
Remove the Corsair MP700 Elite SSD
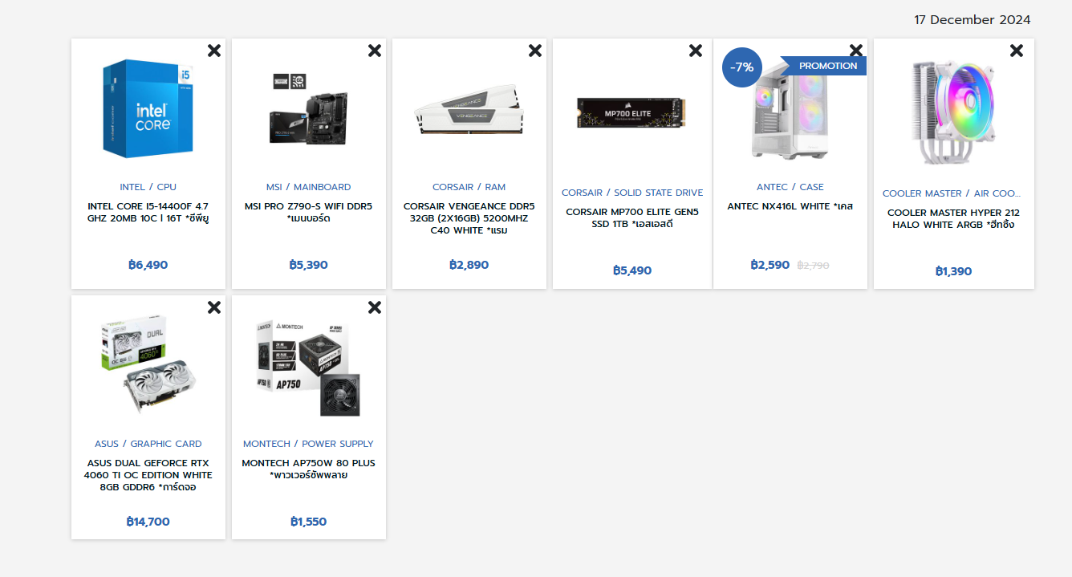pyautogui.click(x=696, y=51)
